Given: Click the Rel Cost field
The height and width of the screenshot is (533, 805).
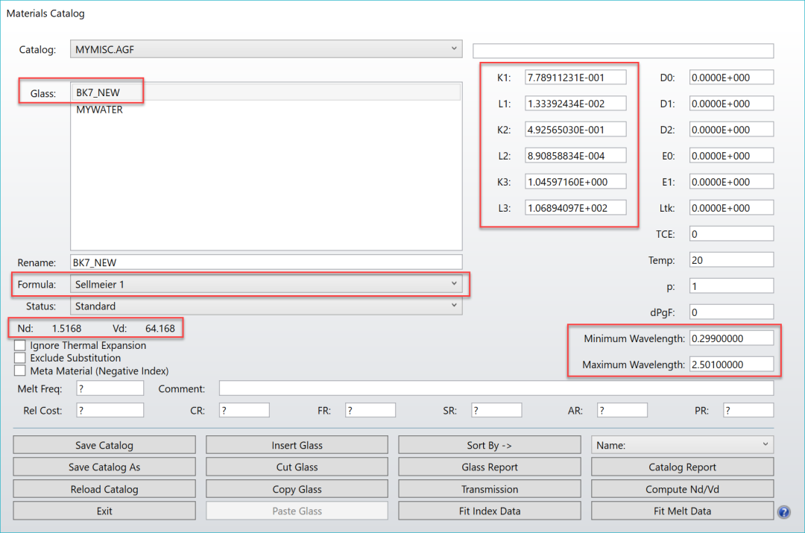Looking at the screenshot, I should tap(110, 410).
